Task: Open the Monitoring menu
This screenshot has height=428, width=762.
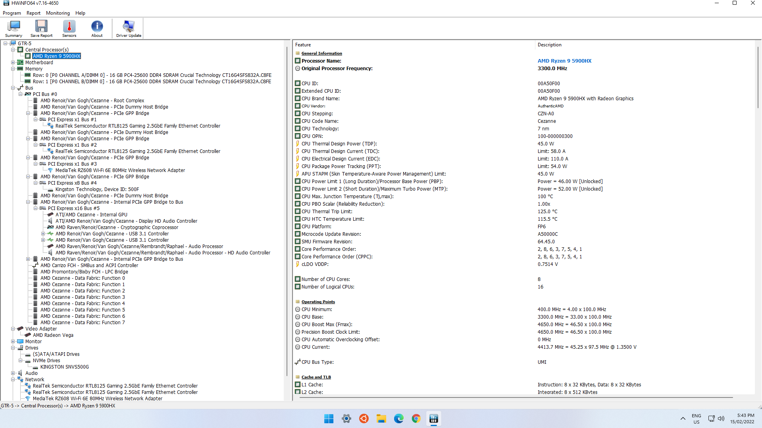Action: click(58, 13)
